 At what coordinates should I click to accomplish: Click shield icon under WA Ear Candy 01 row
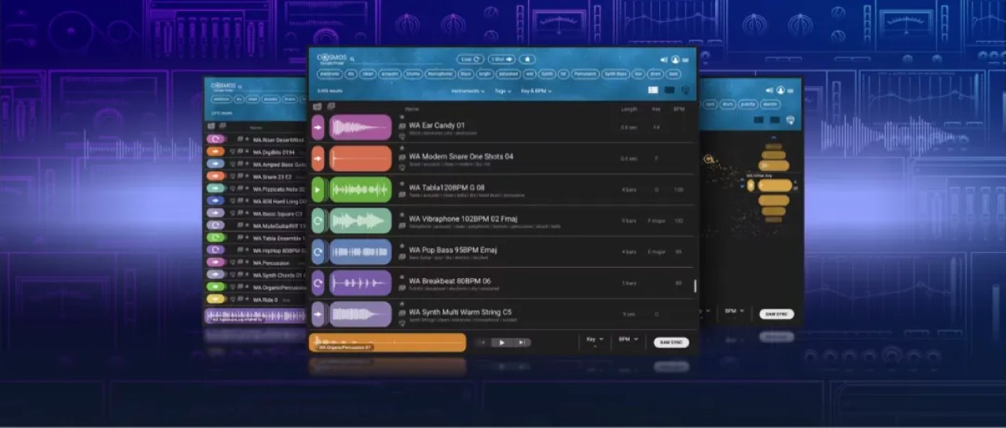(x=402, y=135)
